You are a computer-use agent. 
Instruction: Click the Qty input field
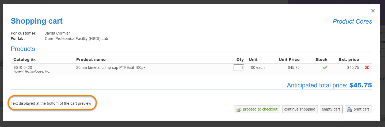(239, 68)
